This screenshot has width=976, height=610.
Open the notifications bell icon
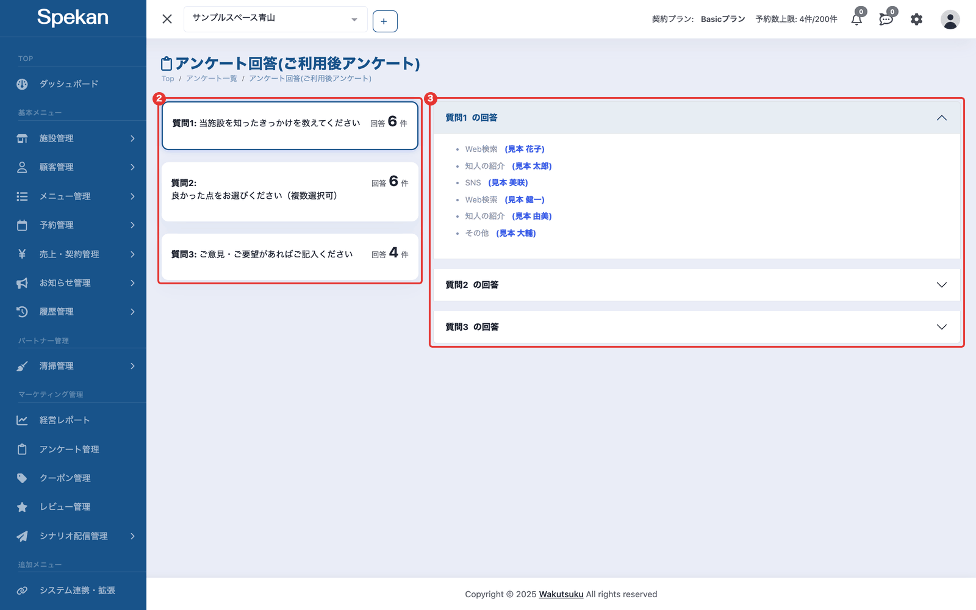pyautogui.click(x=856, y=20)
